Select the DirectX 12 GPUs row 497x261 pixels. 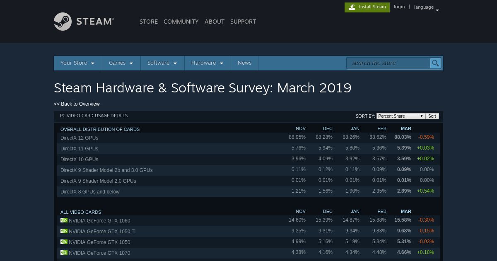coord(248,138)
